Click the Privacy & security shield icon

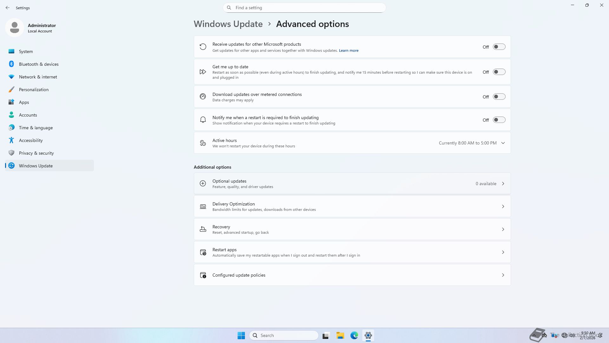click(x=11, y=153)
